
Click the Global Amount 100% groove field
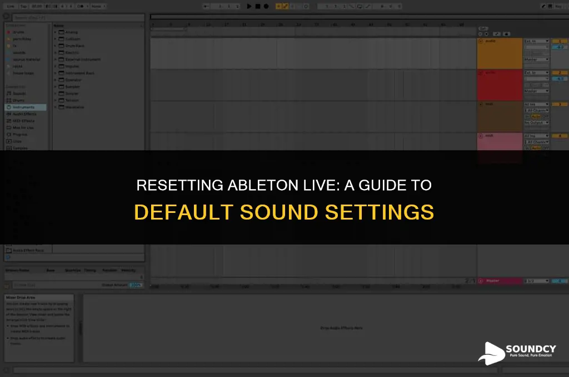(x=136, y=285)
